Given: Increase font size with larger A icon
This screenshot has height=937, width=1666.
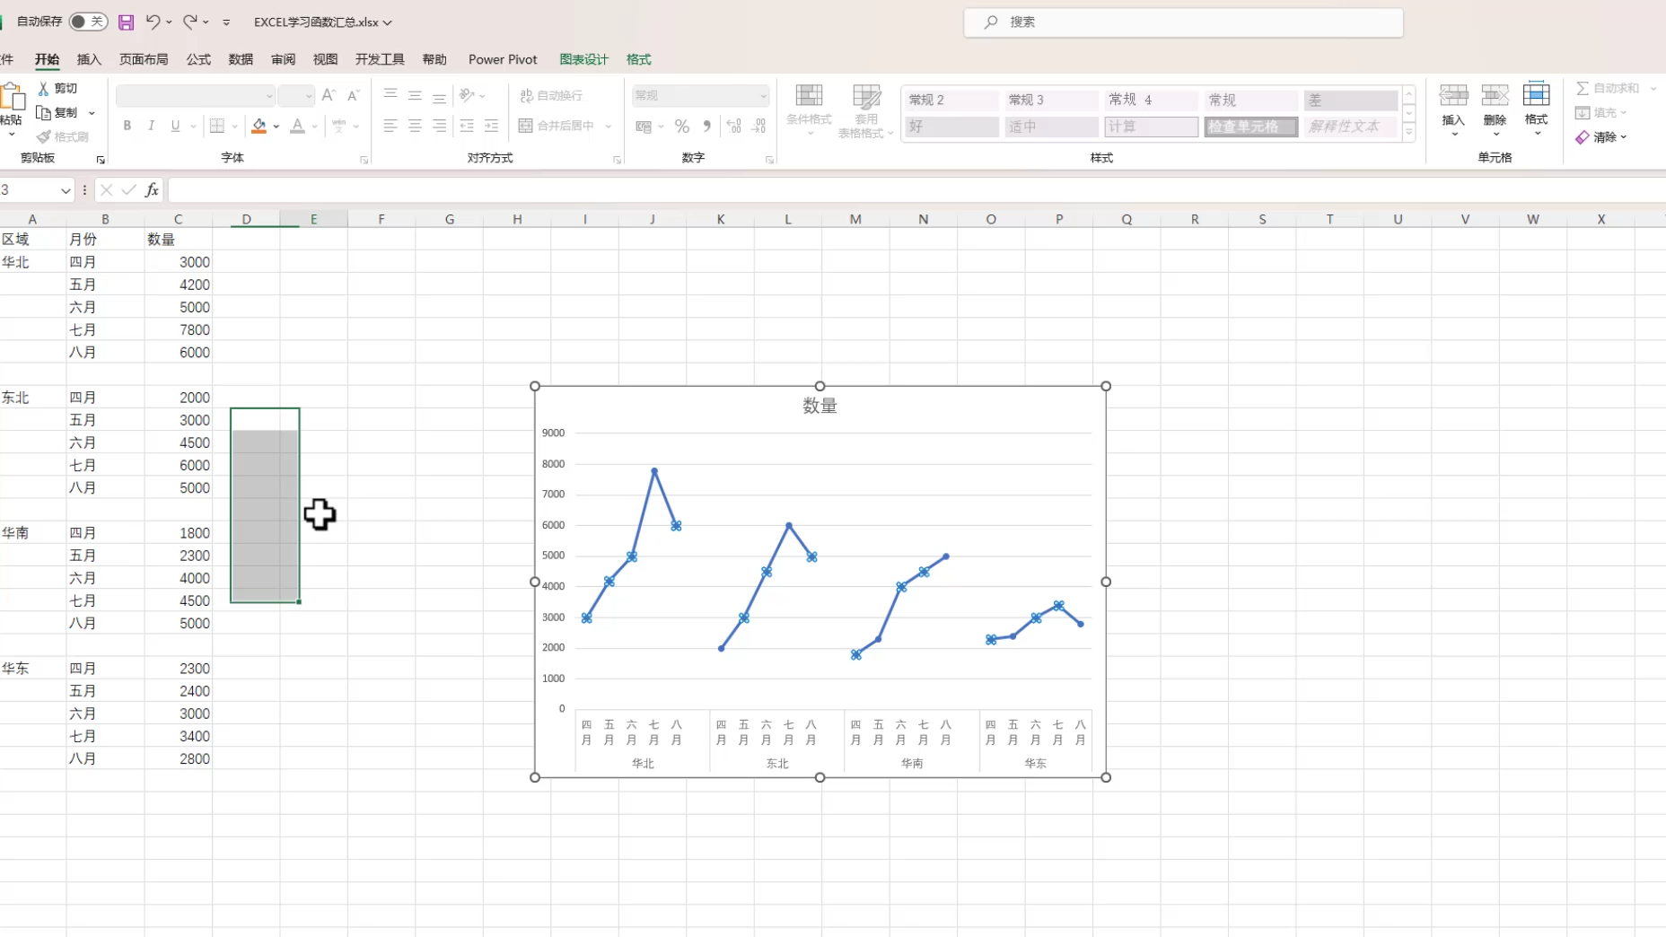Looking at the screenshot, I should [x=329, y=95].
